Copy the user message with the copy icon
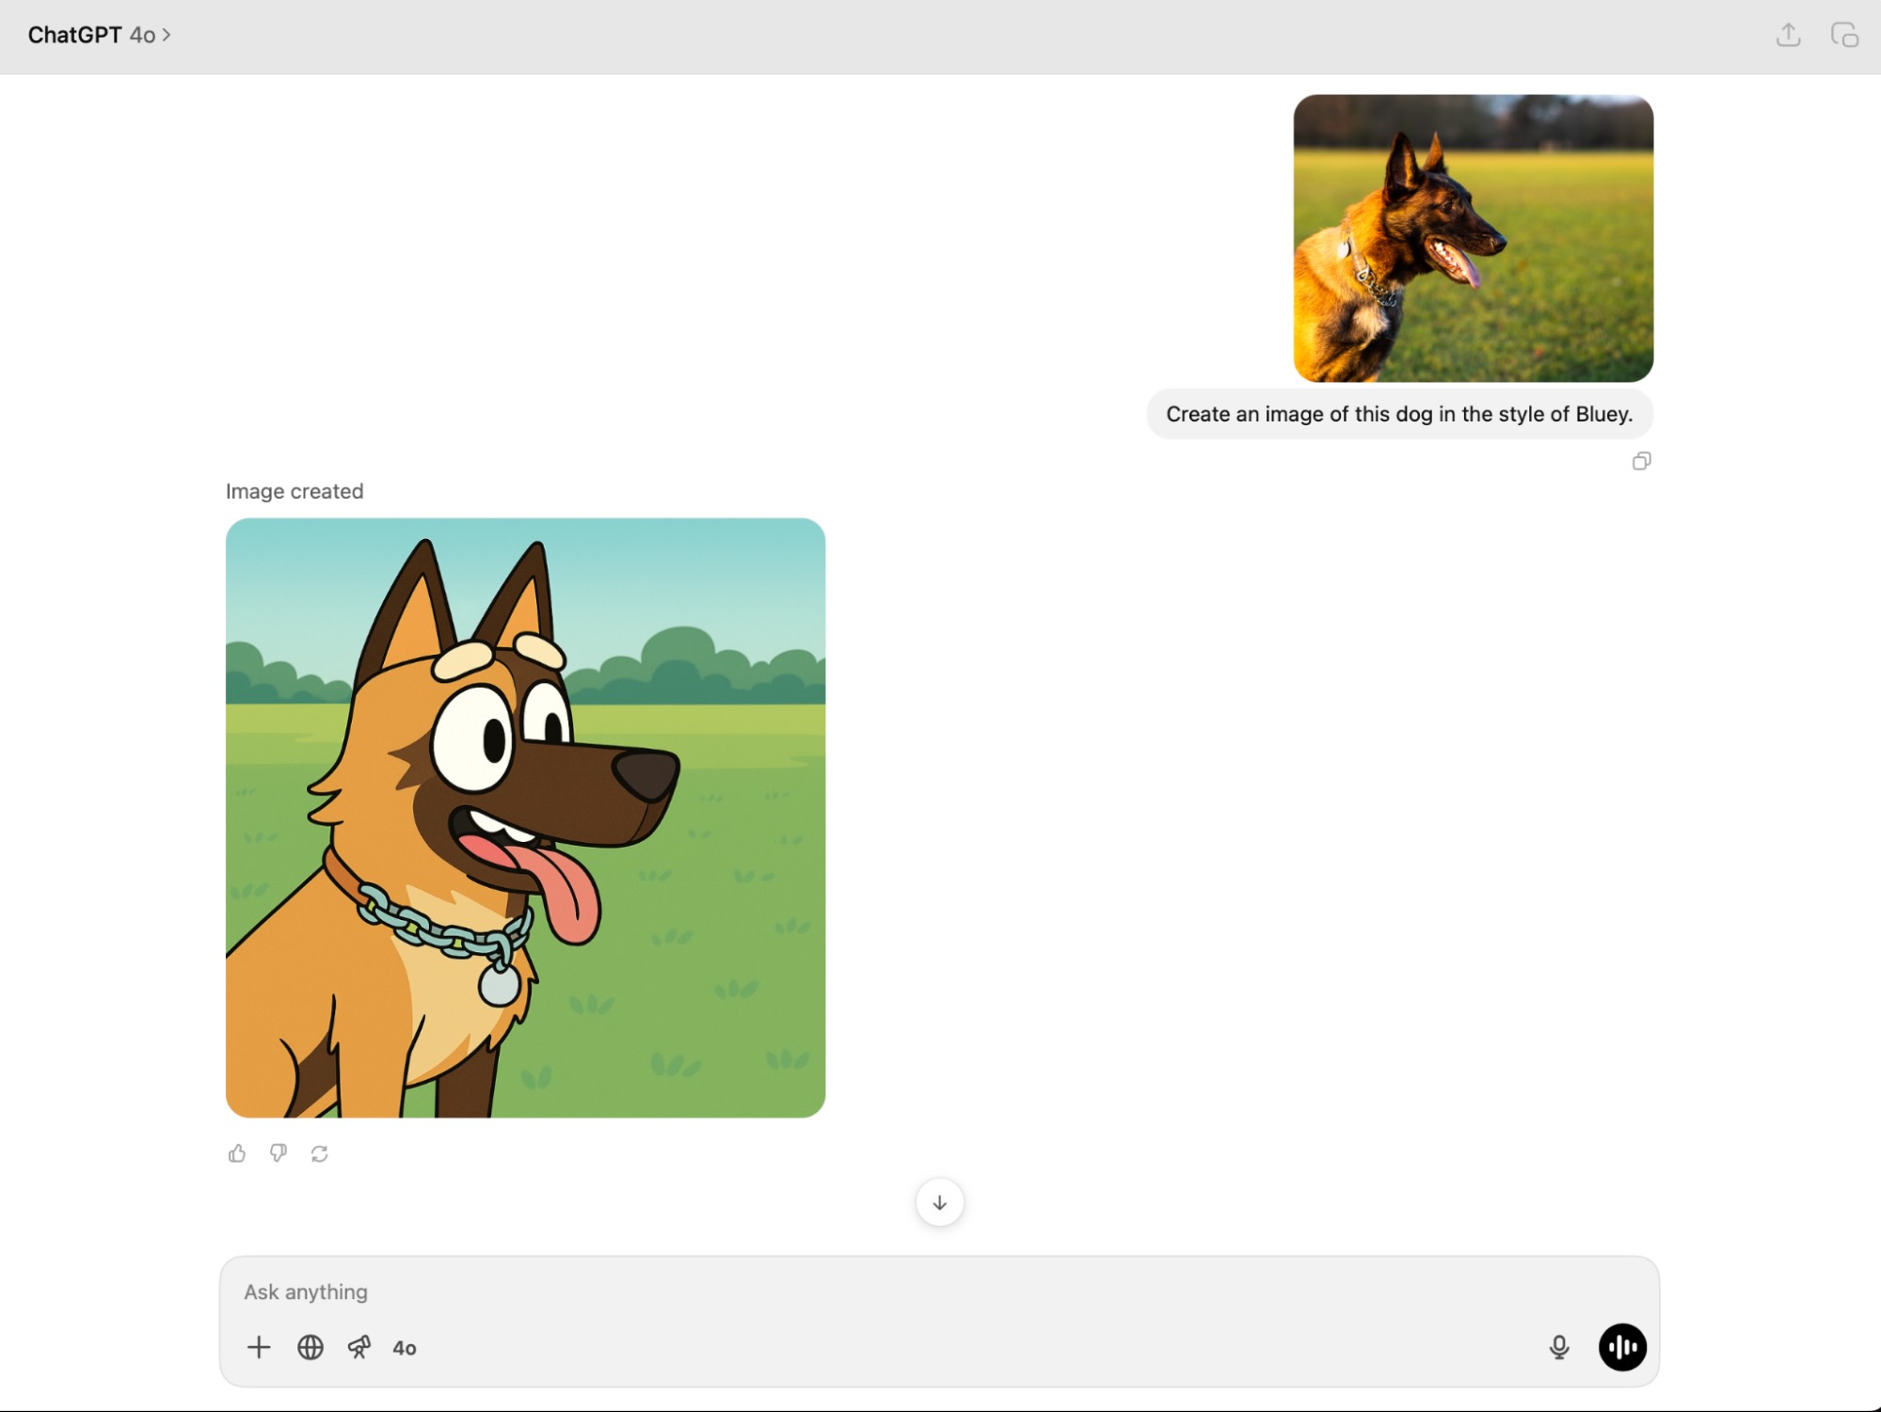Image resolution: width=1881 pixels, height=1412 pixels. click(1641, 461)
